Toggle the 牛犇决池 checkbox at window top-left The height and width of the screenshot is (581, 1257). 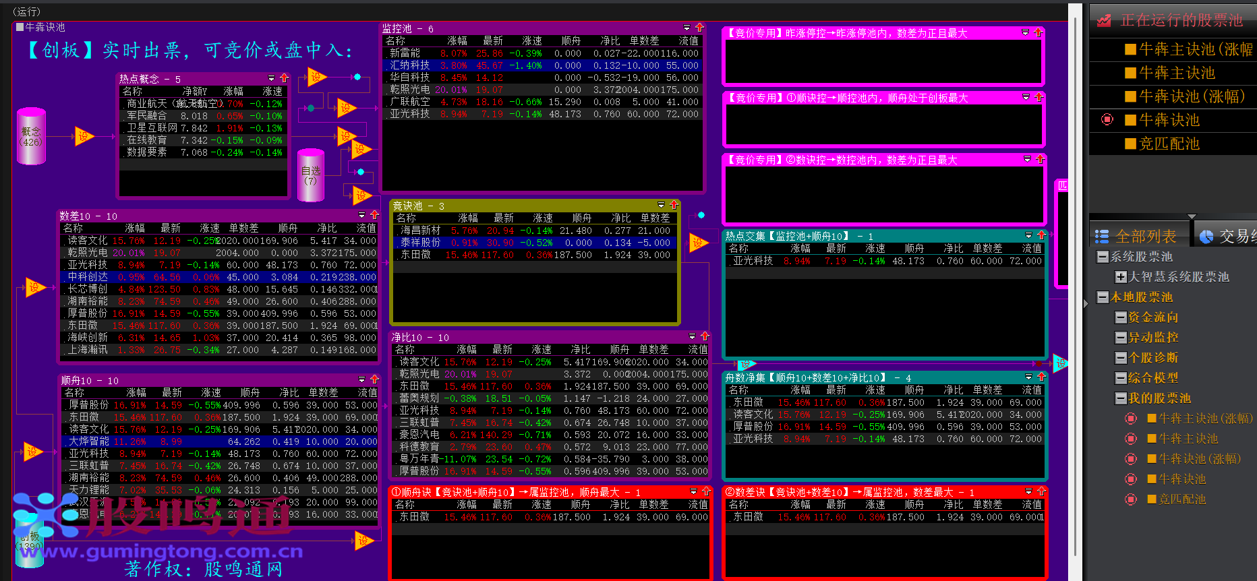[20, 27]
